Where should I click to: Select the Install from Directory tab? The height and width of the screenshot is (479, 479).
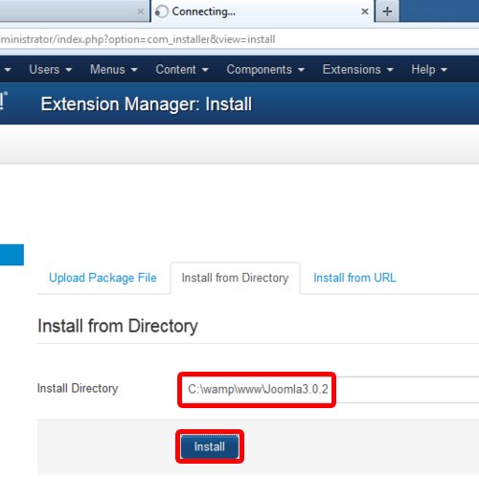coord(235,278)
